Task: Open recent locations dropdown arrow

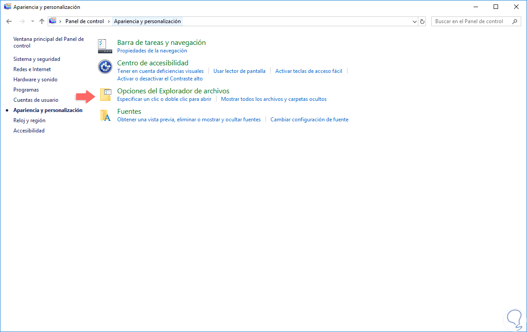Action: coord(33,21)
